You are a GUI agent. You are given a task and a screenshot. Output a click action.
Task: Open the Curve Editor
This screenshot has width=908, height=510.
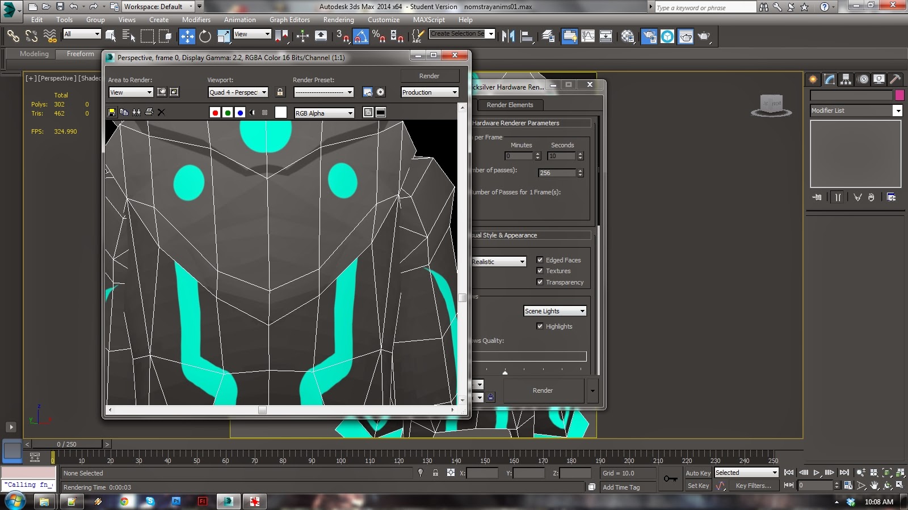[588, 36]
